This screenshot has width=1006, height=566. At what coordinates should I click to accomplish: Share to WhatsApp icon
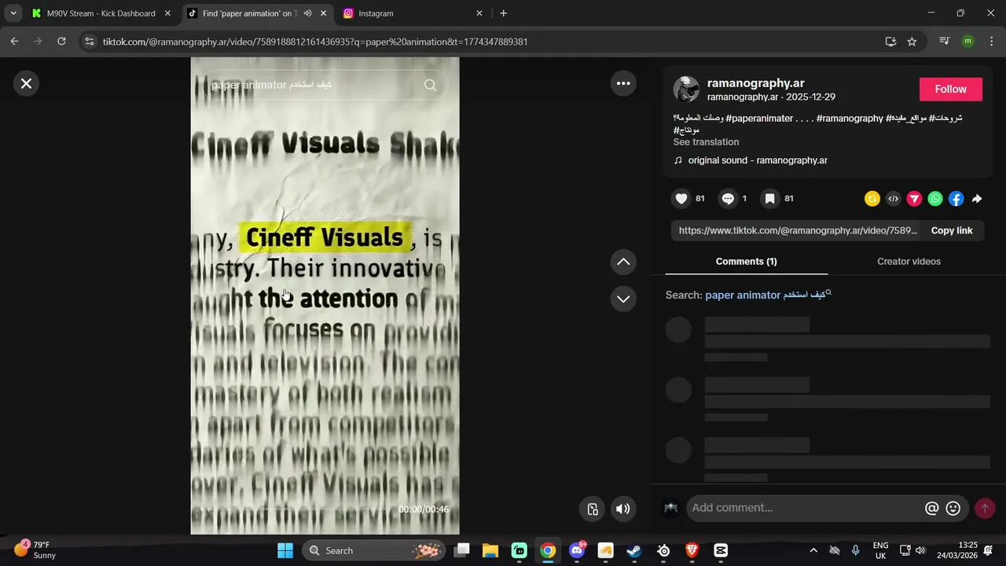pos(935,199)
